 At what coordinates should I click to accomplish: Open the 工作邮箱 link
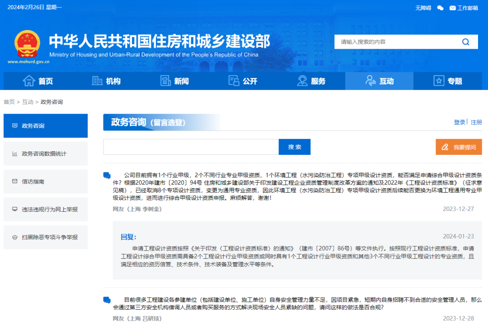pos(468,8)
